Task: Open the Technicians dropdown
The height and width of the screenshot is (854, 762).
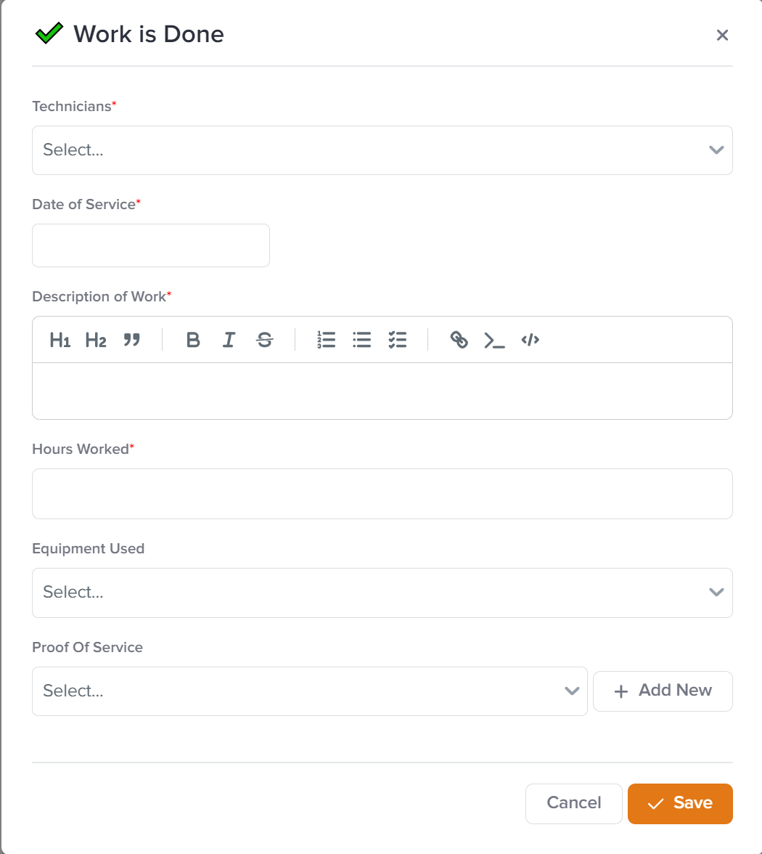Action: coord(382,150)
